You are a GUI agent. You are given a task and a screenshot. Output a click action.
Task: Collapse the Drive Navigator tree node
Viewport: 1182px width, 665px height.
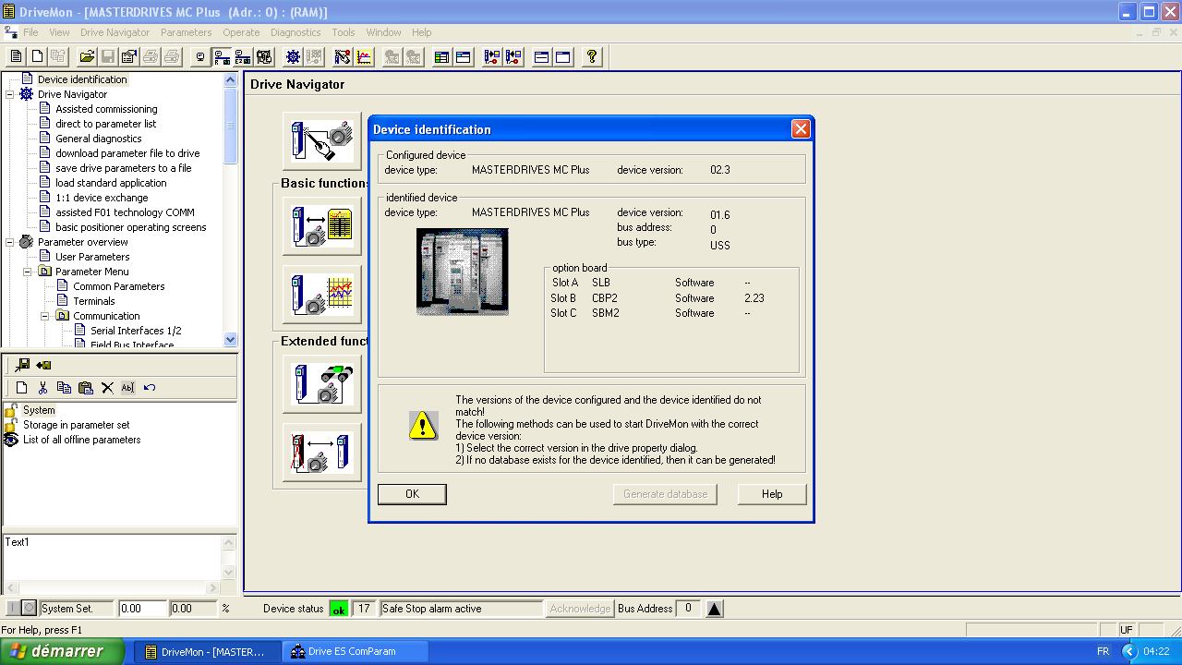click(10, 94)
